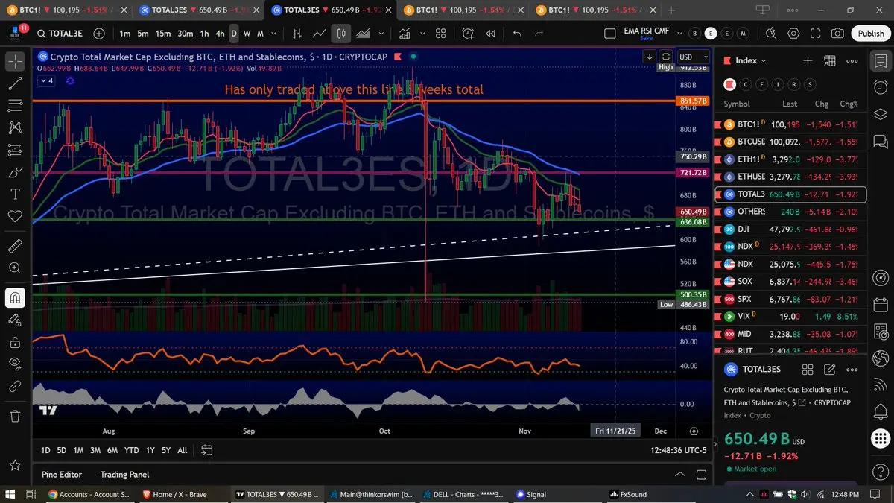The height and width of the screenshot is (503, 894).
Task: Open the layout templates grid
Action: (440, 34)
